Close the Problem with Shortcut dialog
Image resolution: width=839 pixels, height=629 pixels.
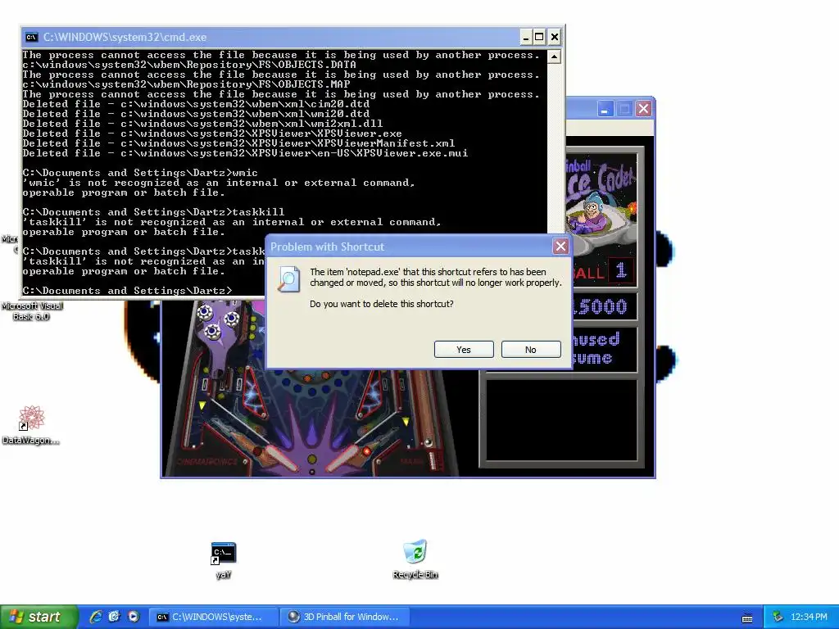560,246
